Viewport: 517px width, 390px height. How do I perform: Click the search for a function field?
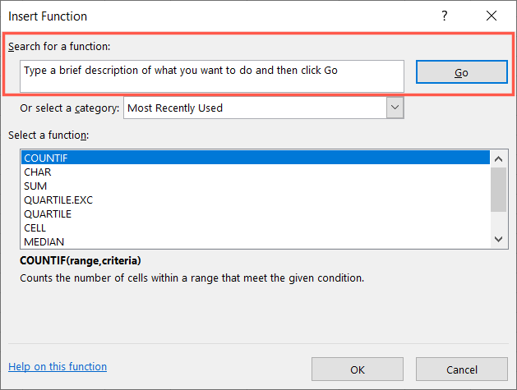tap(211, 76)
